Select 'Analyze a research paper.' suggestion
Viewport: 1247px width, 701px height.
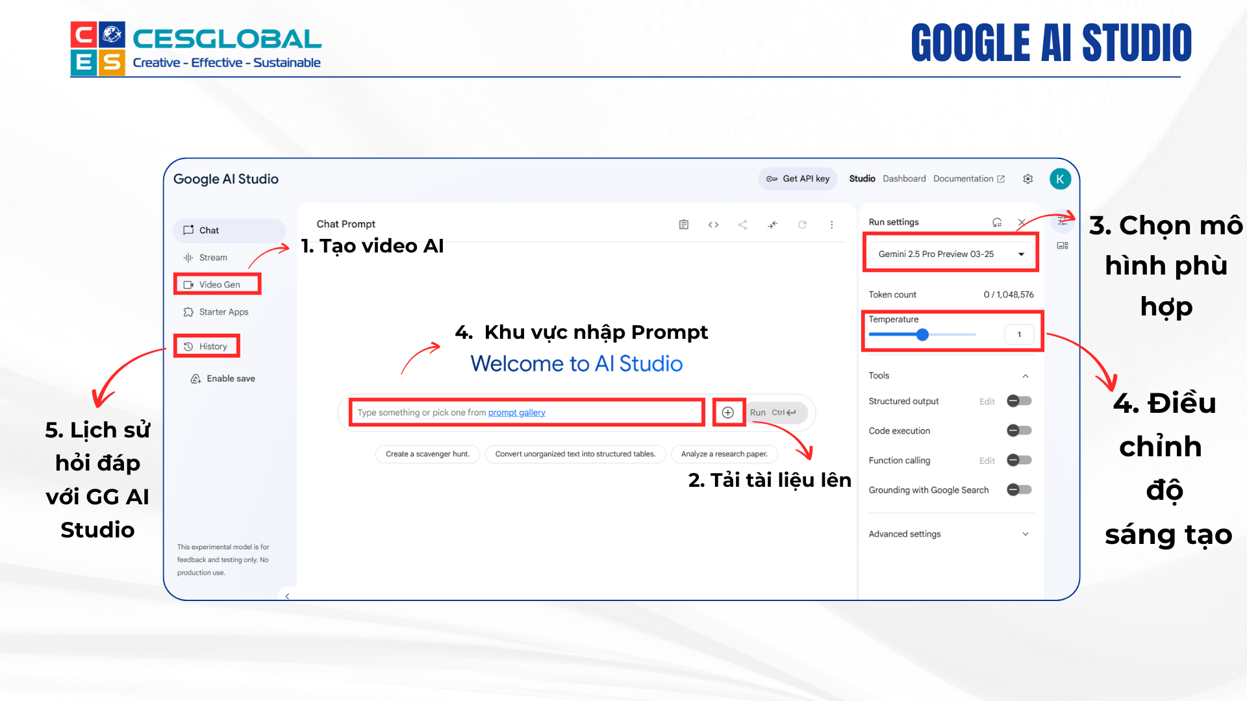(x=724, y=454)
